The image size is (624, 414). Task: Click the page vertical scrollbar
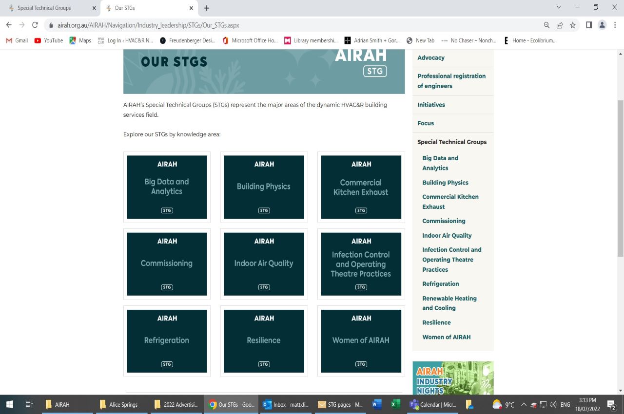tap(620, 178)
